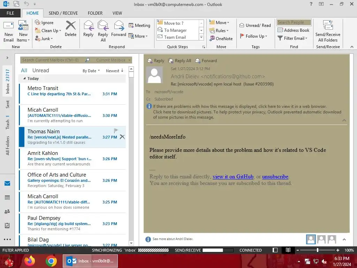Open the Follow Up flag menu
Viewport: 357px width, 268px height.
click(253, 36)
